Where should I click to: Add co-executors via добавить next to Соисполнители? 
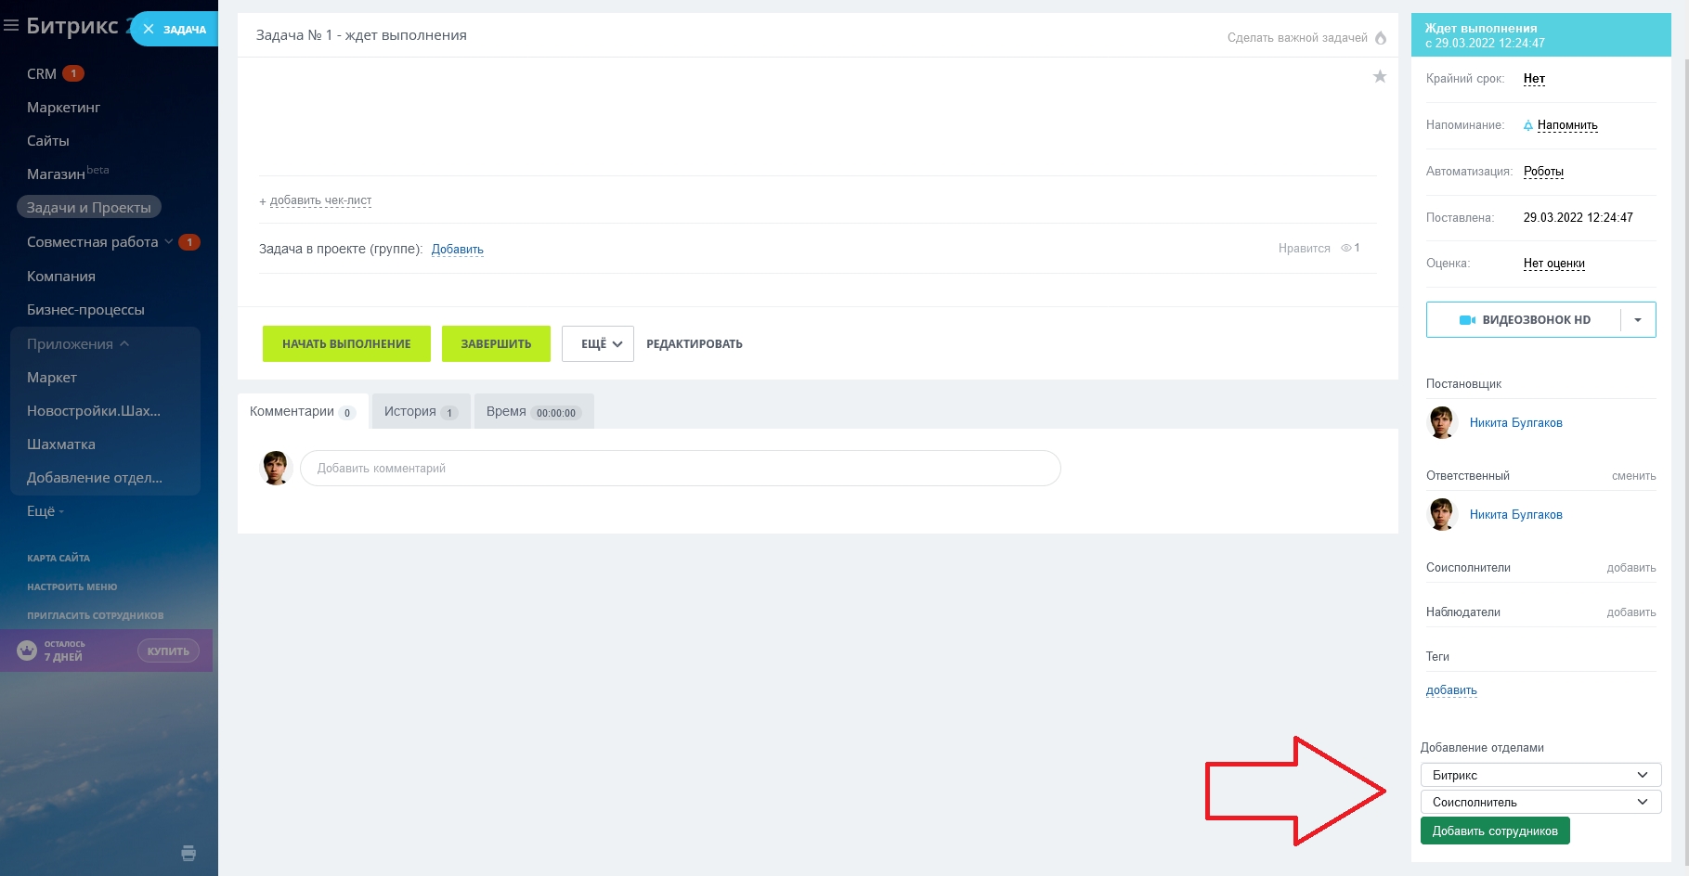pos(1631,568)
